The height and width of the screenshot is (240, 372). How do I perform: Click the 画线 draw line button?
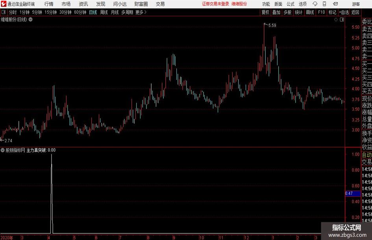(x=310, y=12)
